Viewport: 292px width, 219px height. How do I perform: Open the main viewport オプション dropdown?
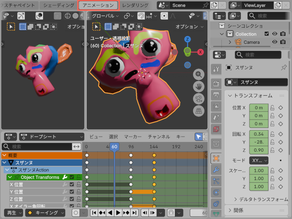(189, 27)
